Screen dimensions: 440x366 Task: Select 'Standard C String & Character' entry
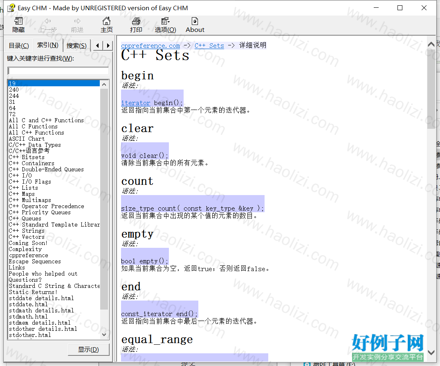54,286
